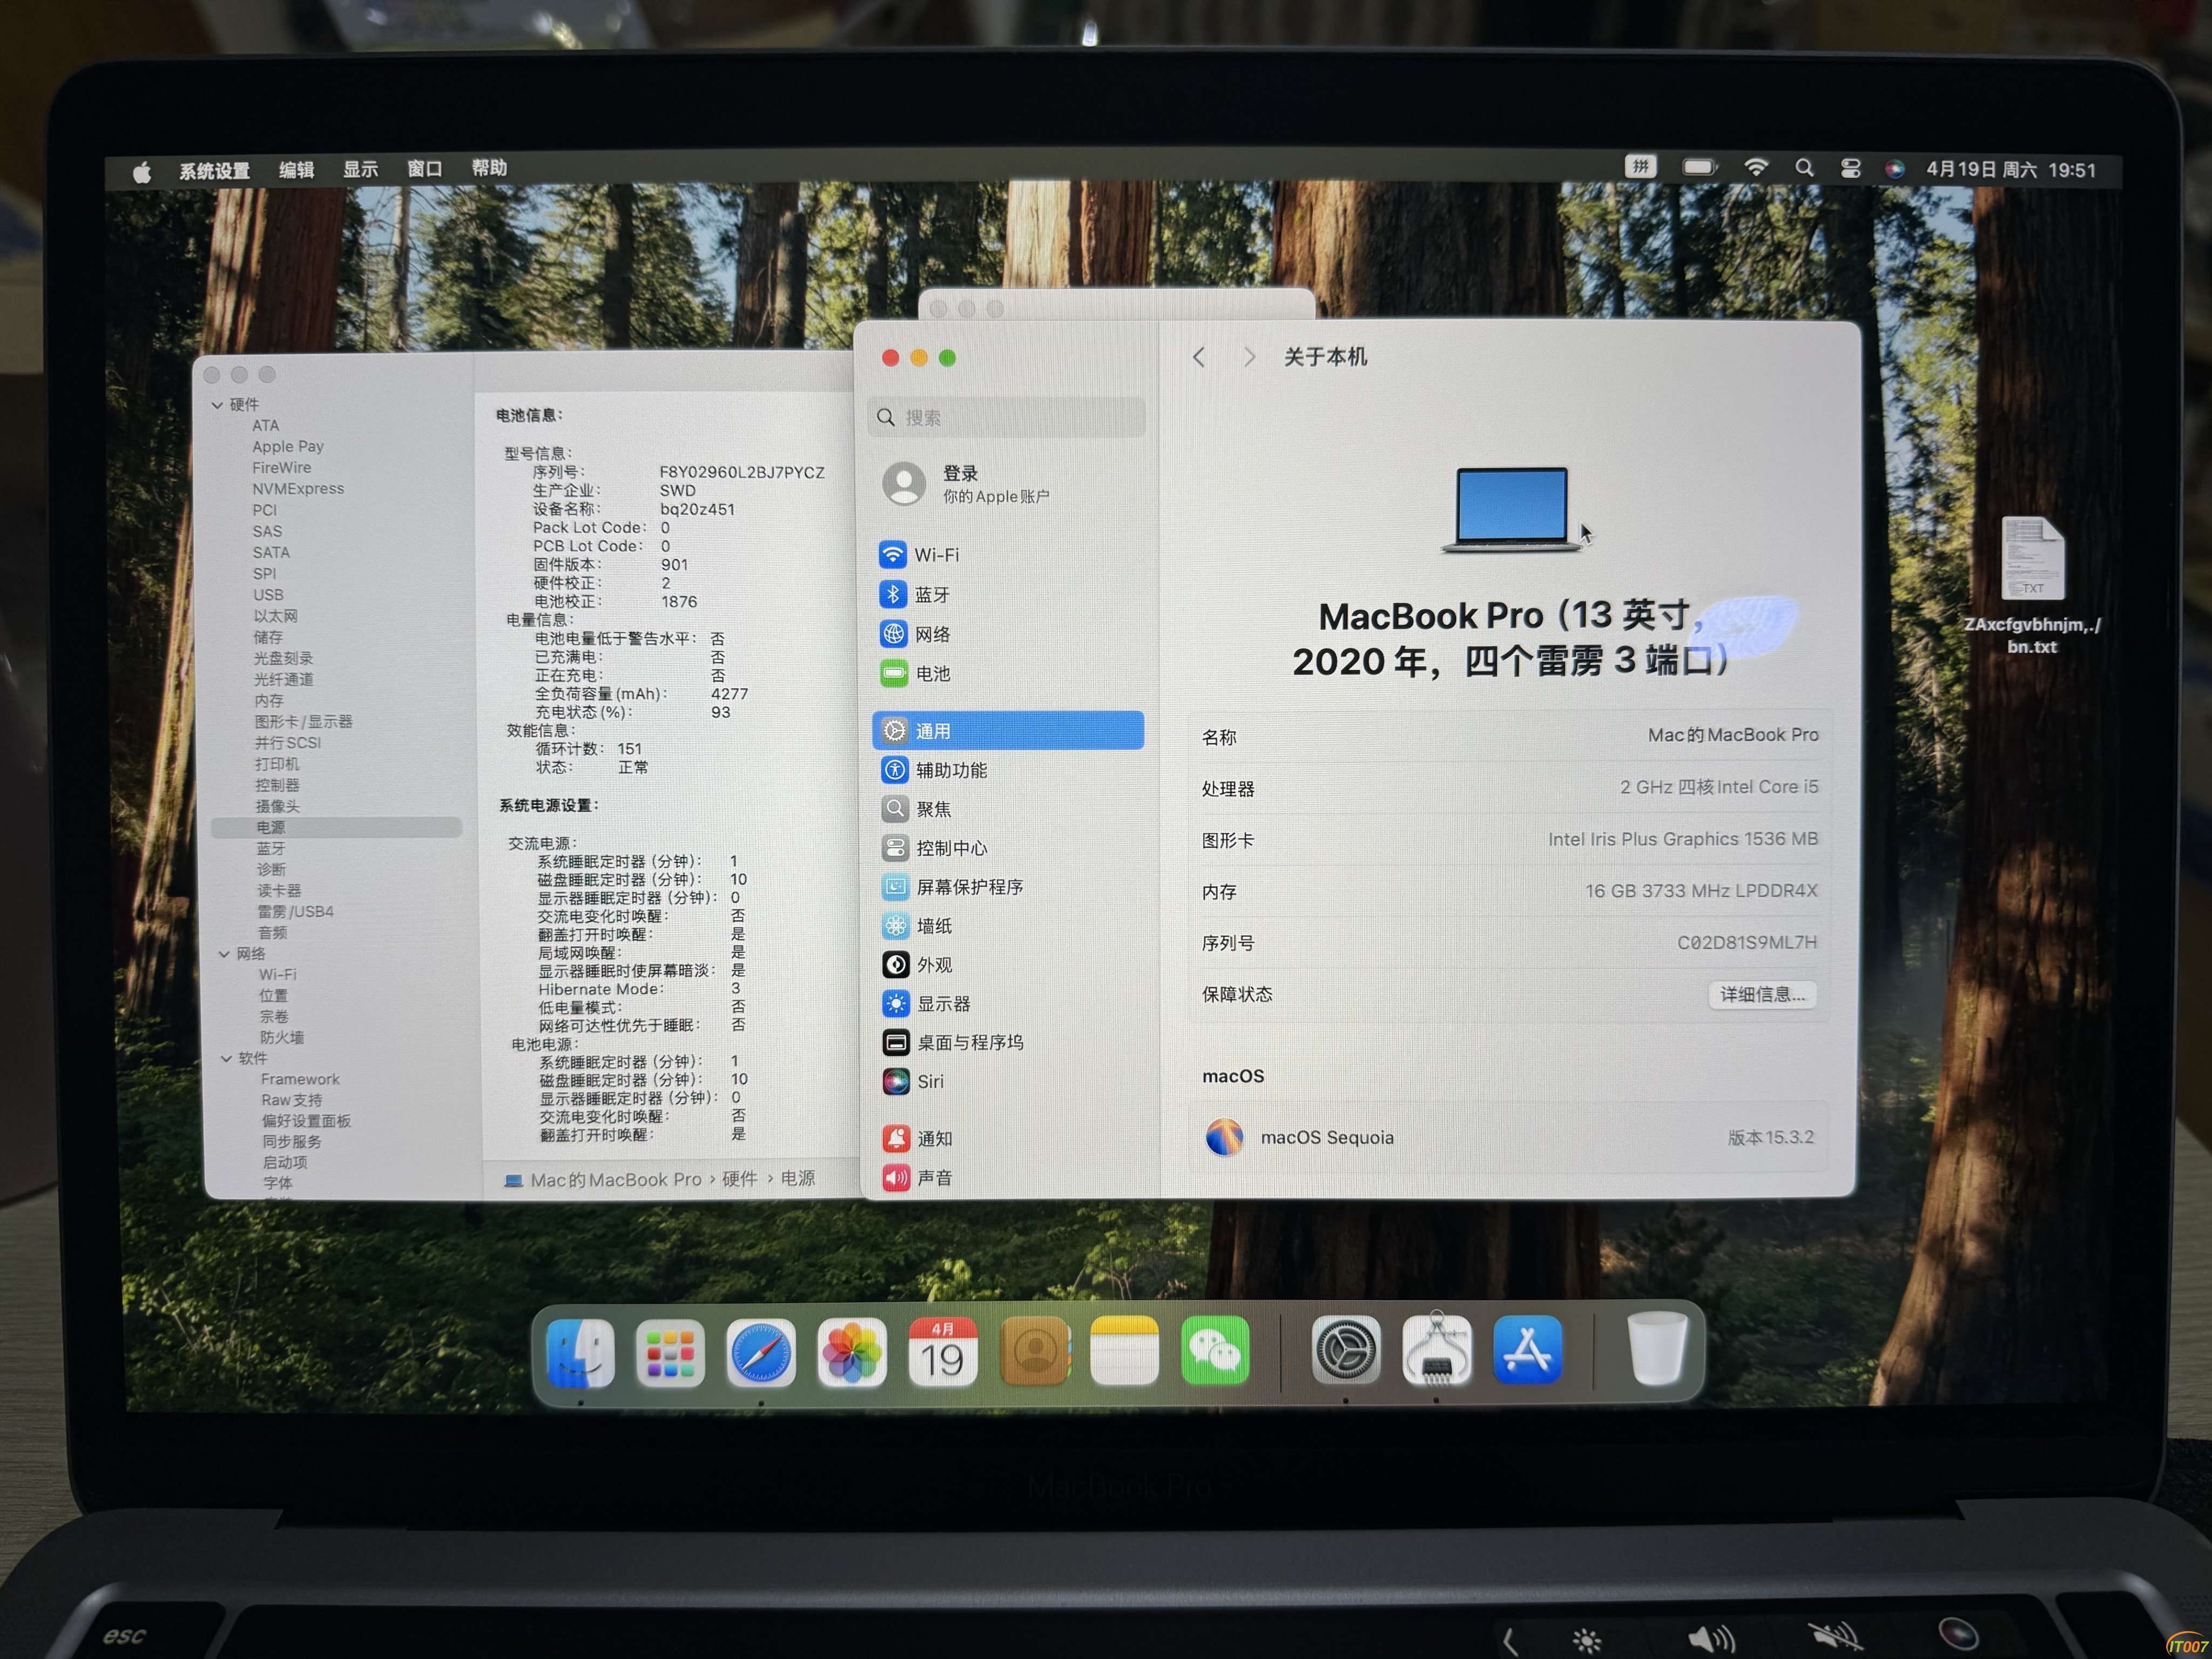Go back in System Settings
Image resolution: width=2212 pixels, height=1659 pixels.
point(1199,357)
